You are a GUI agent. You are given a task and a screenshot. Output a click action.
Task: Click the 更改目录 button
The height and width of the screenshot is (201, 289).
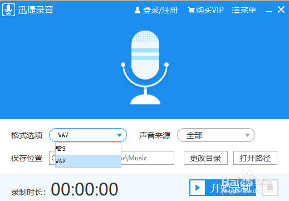[x=205, y=158]
